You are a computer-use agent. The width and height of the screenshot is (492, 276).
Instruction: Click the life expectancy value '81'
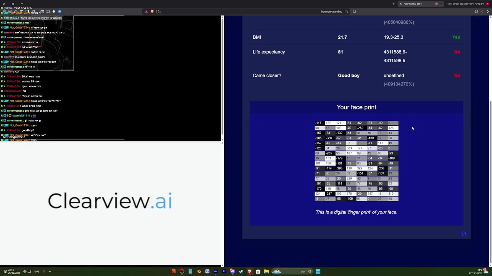pyautogui.click(x=340, y=52)
